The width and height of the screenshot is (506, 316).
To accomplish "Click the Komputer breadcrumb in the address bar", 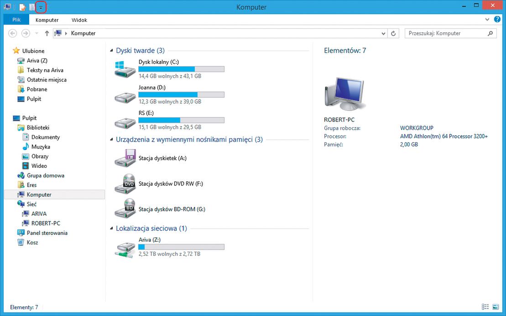I will (x=83, y=33).
